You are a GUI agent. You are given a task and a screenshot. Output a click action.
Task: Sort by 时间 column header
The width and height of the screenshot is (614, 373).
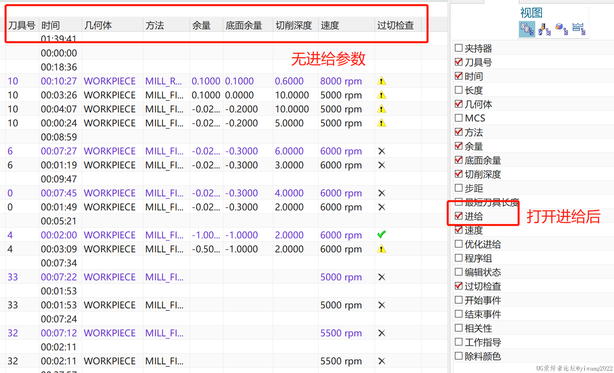(60, 26)
